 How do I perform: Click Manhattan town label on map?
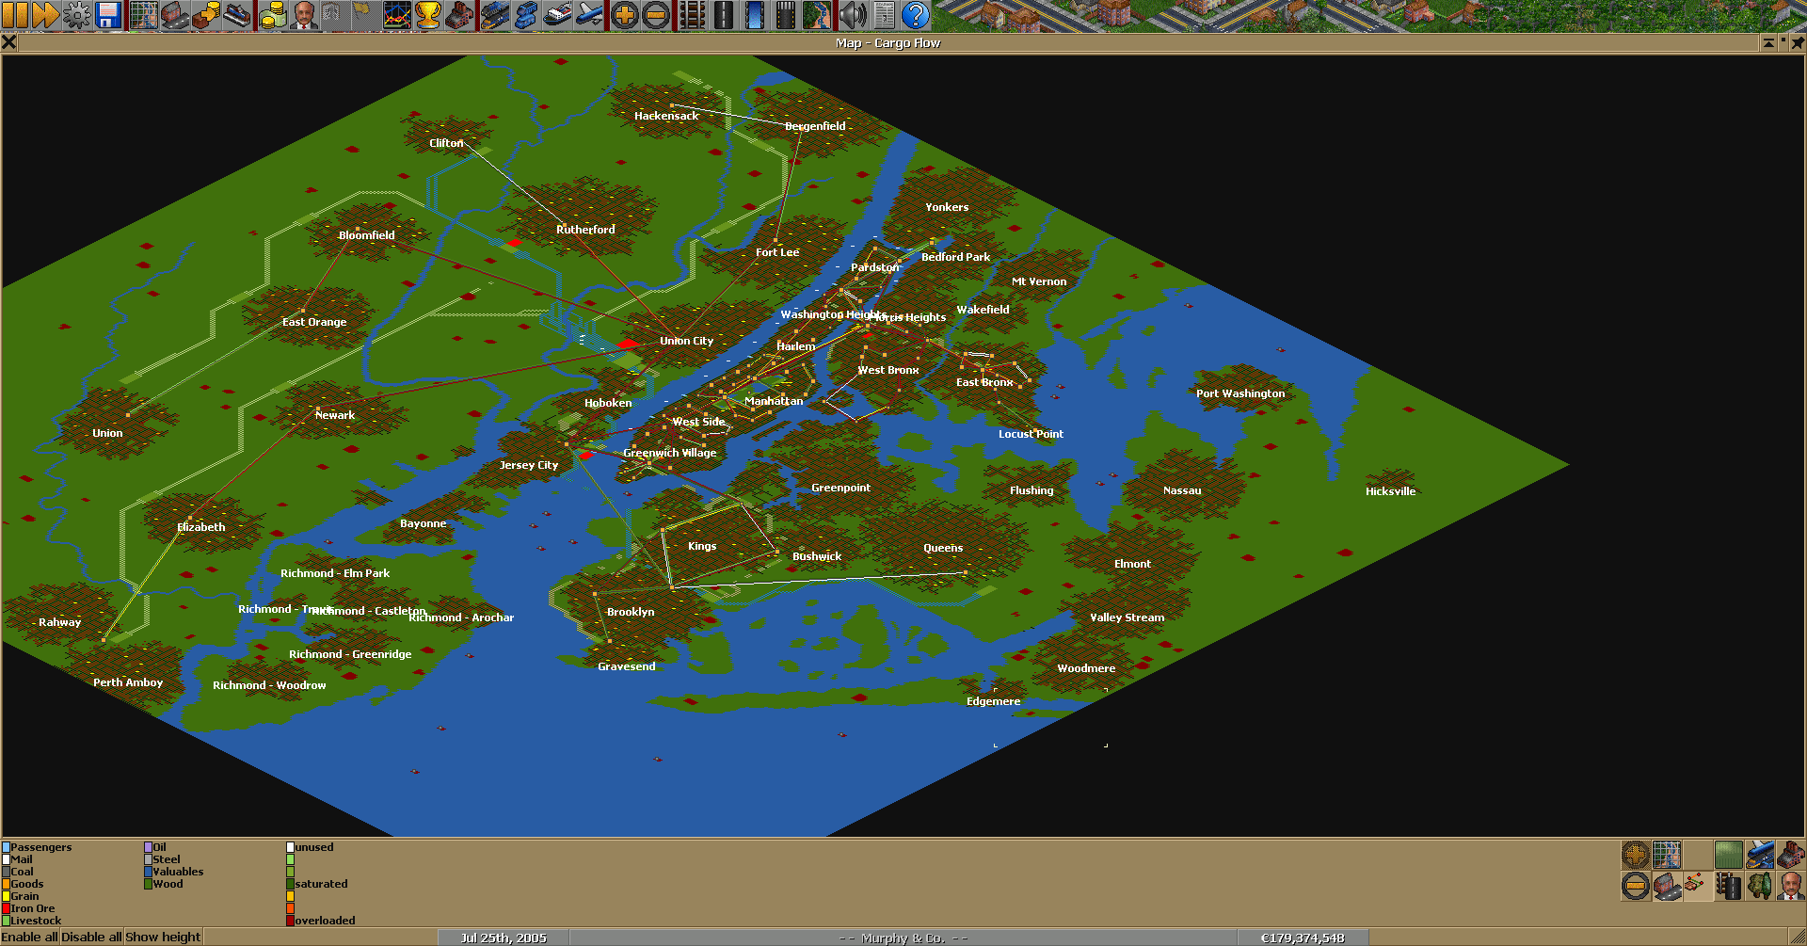click(774, 401)
